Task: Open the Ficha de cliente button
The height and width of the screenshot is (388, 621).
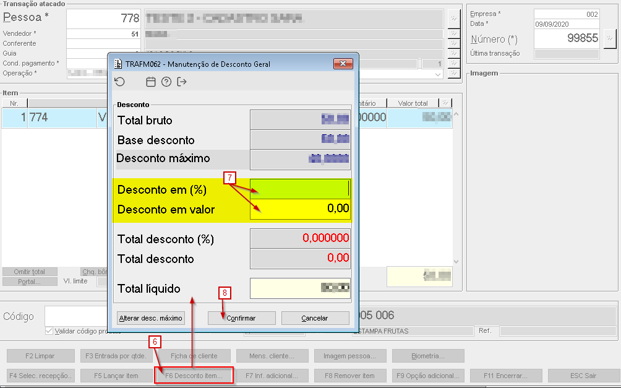Action: [x=194, y=356]
